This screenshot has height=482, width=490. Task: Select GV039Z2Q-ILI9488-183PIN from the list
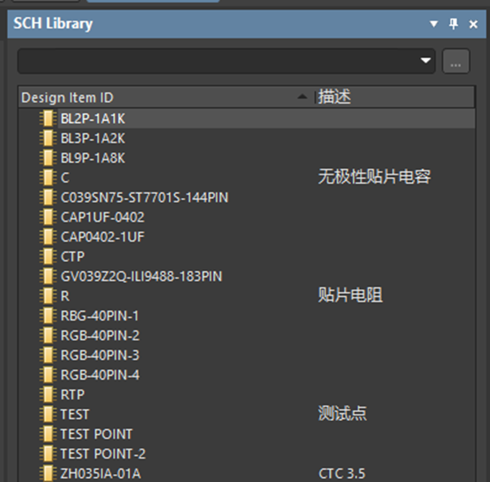141,276
